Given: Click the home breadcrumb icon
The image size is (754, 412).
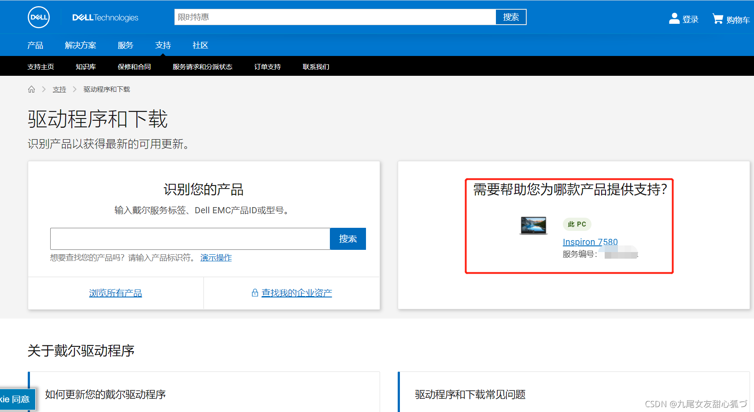Looking at the screenshot, I should [31, 89].
